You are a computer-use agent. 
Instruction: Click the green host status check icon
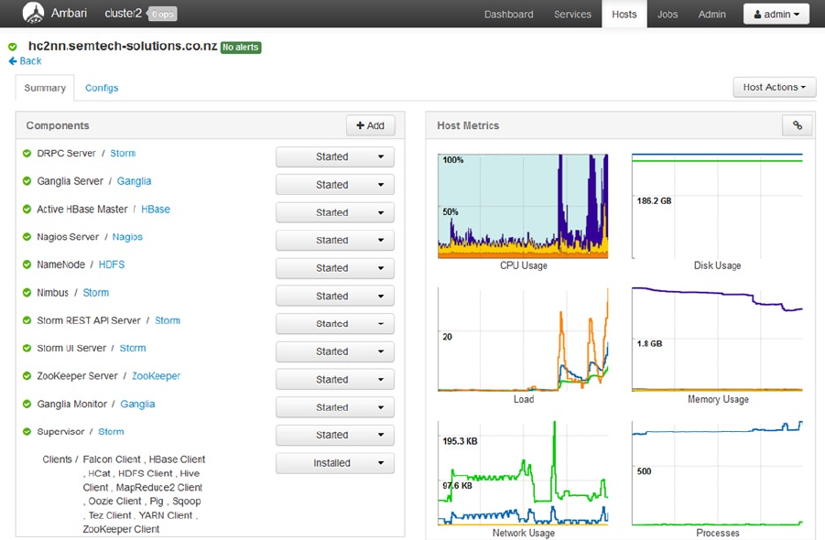13,47
